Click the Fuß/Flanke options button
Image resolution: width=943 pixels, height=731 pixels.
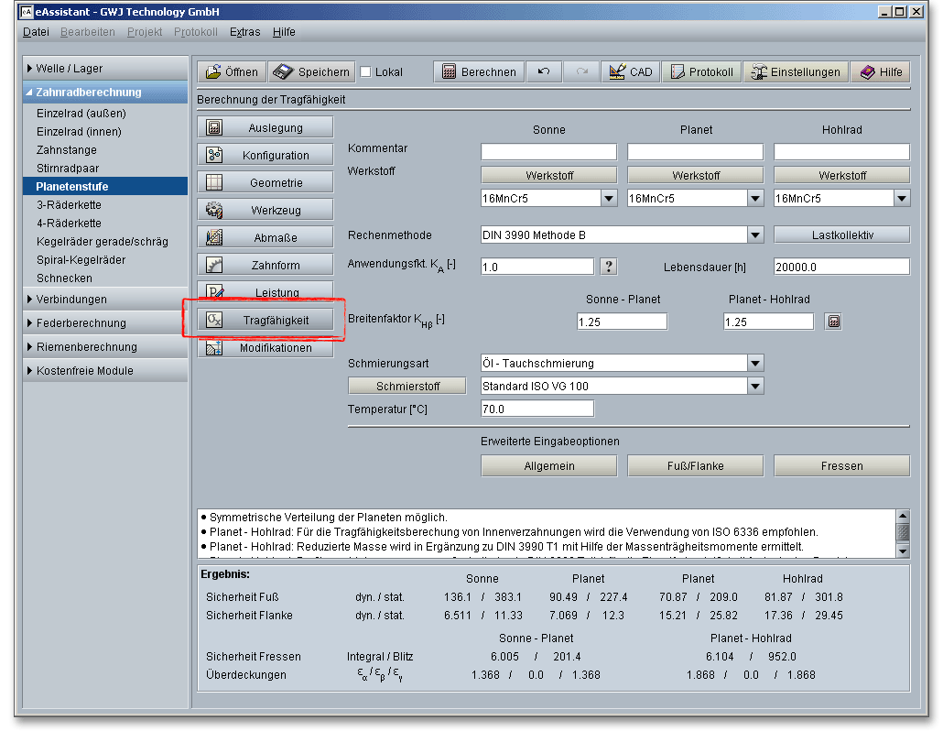[696, 466]
